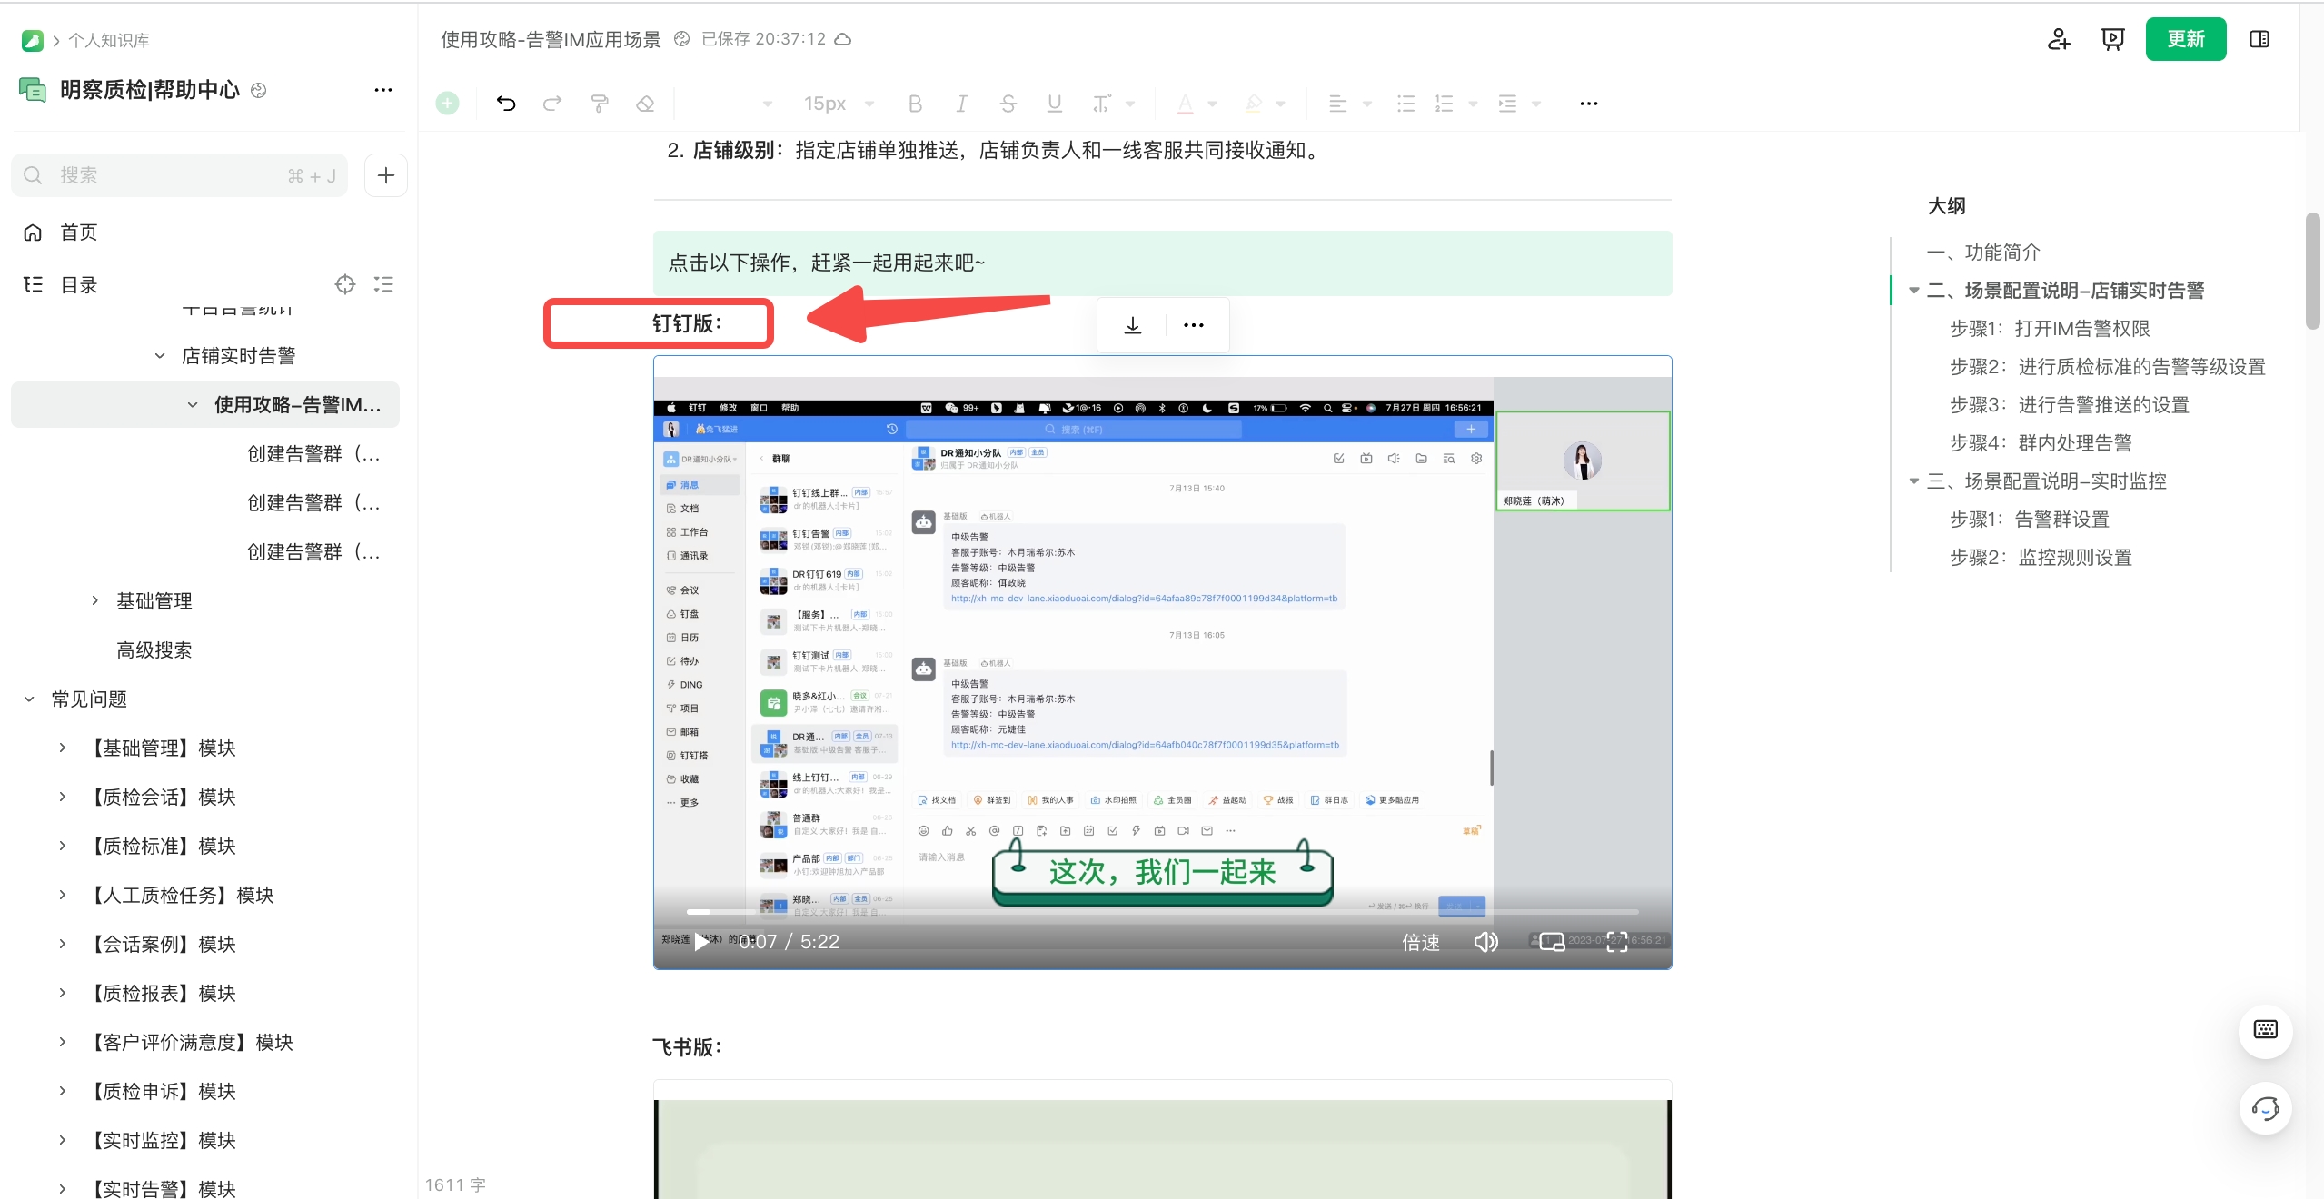Toggle the right sidebar panel icon
Image resolution: width=2324 pixels, height=1199 pixels.
pyautogui.click(x=2259, y=39)
